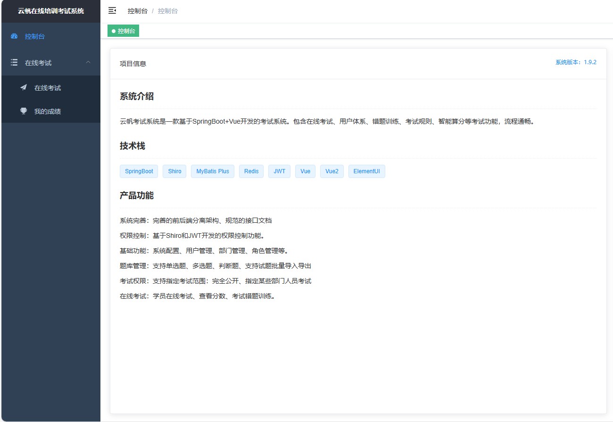
Task: Click the ElementUI tag
Action: point(367,171)
